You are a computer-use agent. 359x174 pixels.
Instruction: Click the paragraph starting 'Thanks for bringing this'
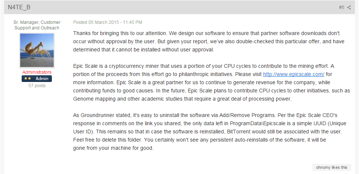pyautogui.click(x=209, y=42)
